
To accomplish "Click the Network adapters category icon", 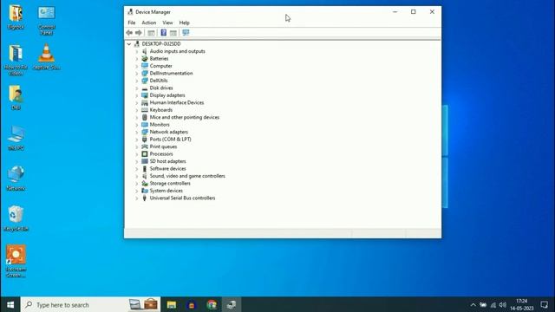I will 145,132.
